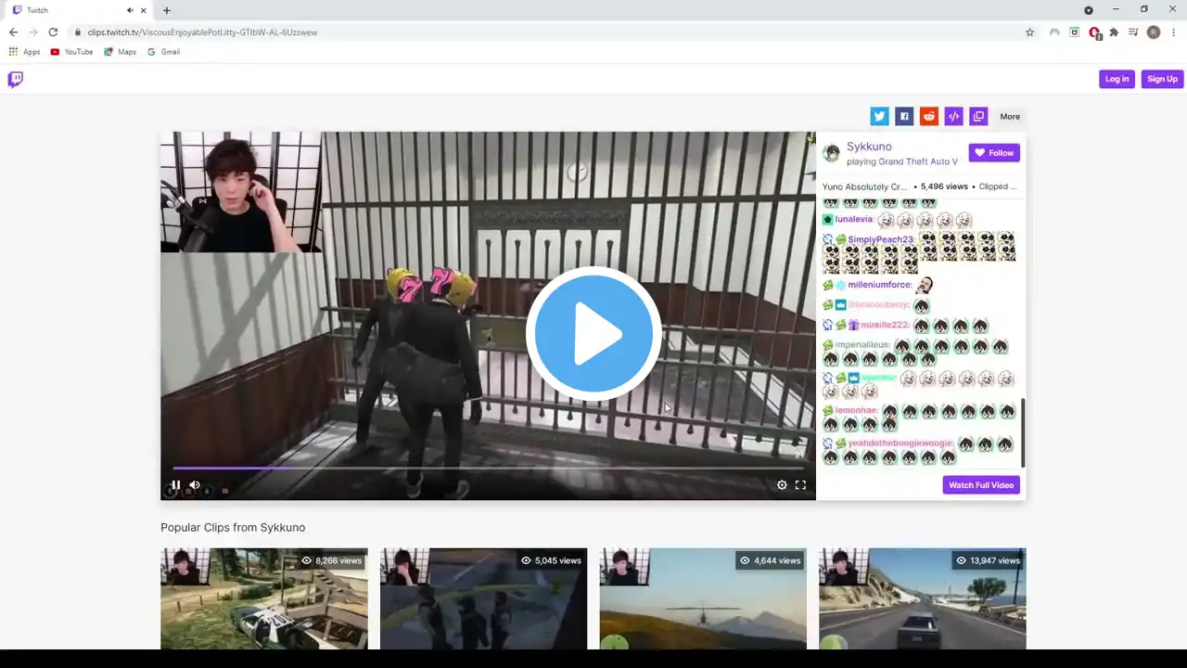Viewport: 1187px width, 668px height.
Task: Open the clip thumbnail with 4,644 views
Action: pyautogui.click(x=703, y=598)
